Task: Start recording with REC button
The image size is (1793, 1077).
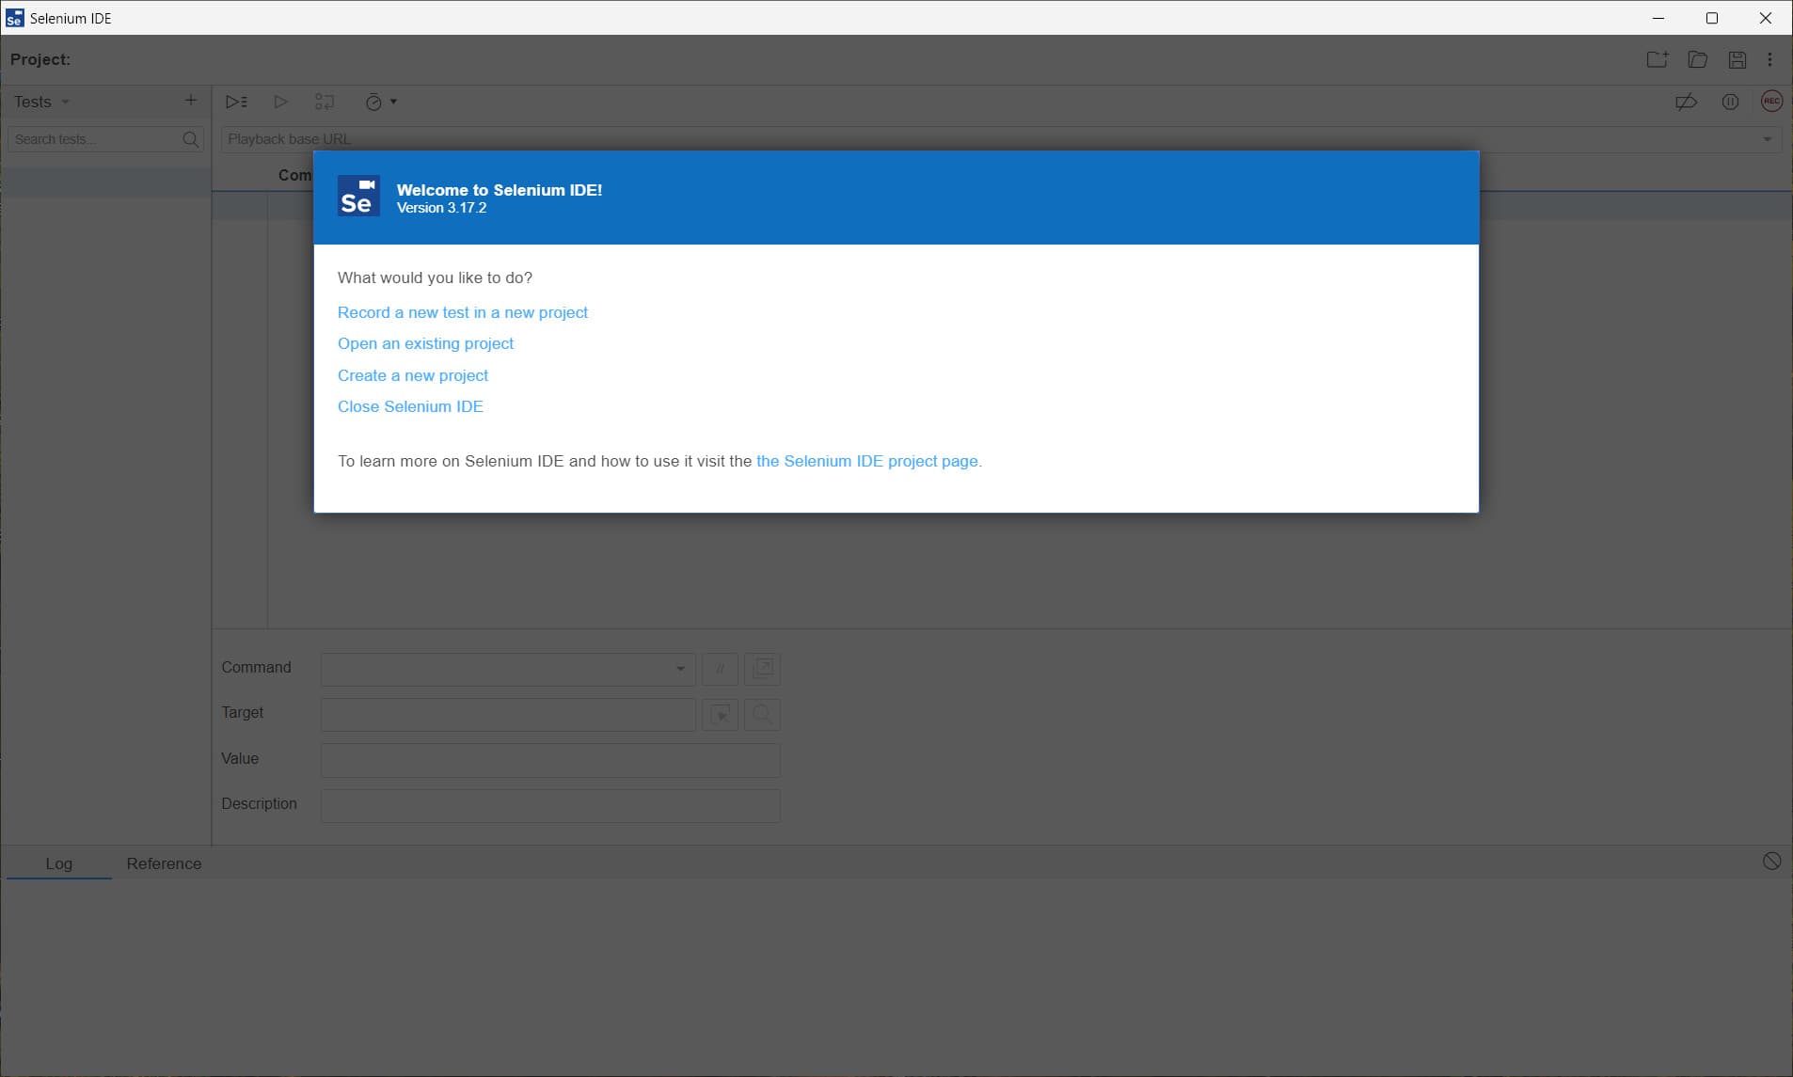Action: 1771,101
